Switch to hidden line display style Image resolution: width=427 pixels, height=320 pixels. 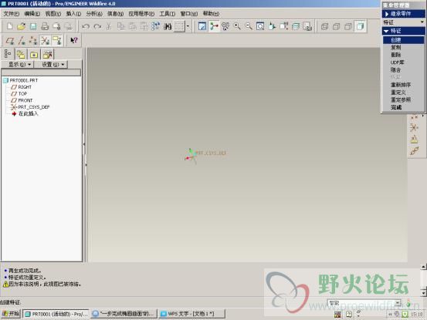point(337,26)
